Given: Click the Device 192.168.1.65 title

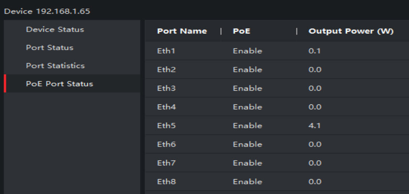Looking at the screenshot, I should coord(47,11).
